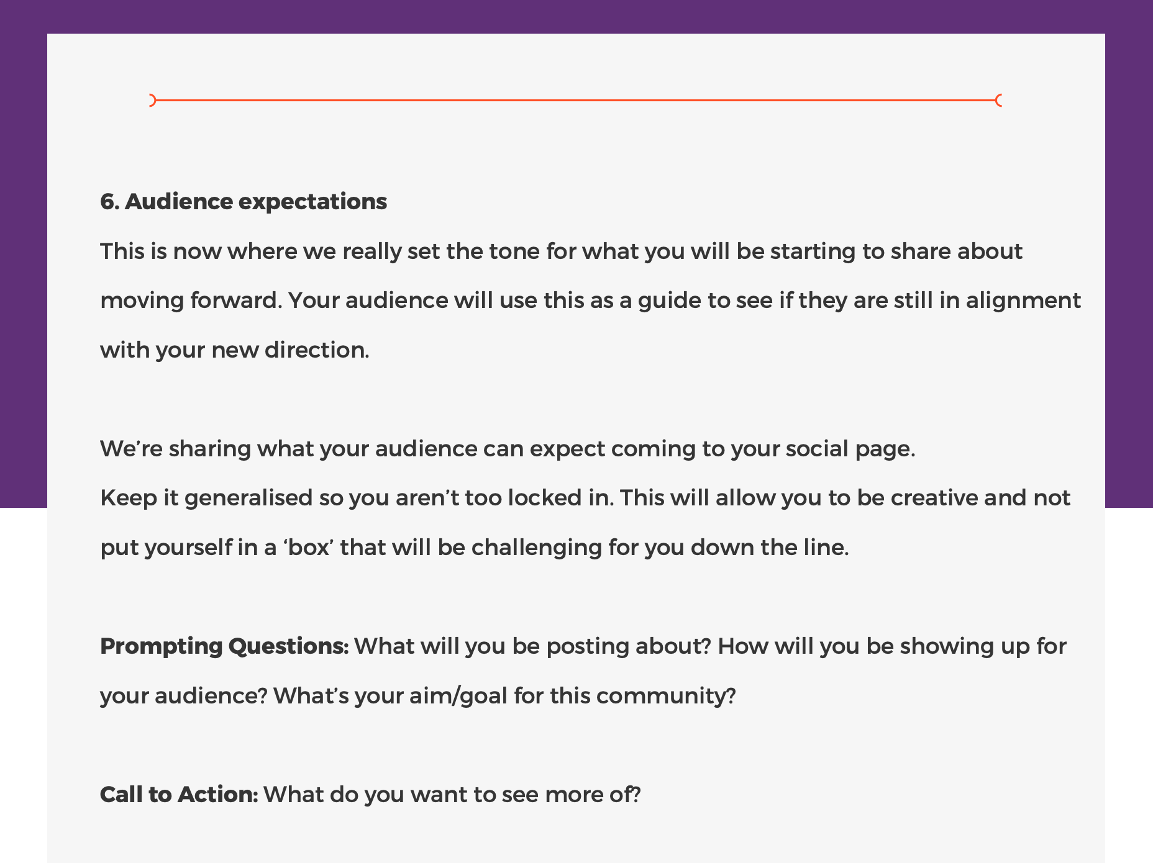Click the heading '6. Audience expectations'
The height and width of the screenshot is (863, 1153).
[244, 202]
